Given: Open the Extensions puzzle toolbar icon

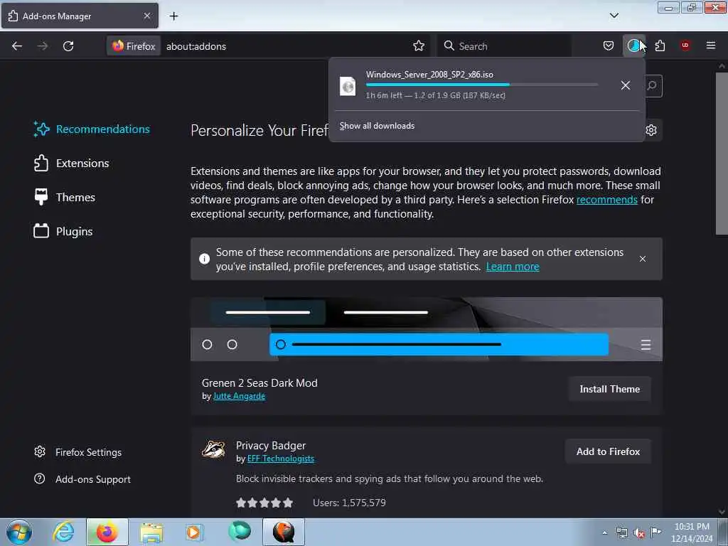Looking at the screenshot, I should pos(660,45).
